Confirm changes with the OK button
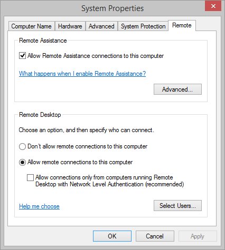The height and width of the screenshot is (250, 225). 112,236
